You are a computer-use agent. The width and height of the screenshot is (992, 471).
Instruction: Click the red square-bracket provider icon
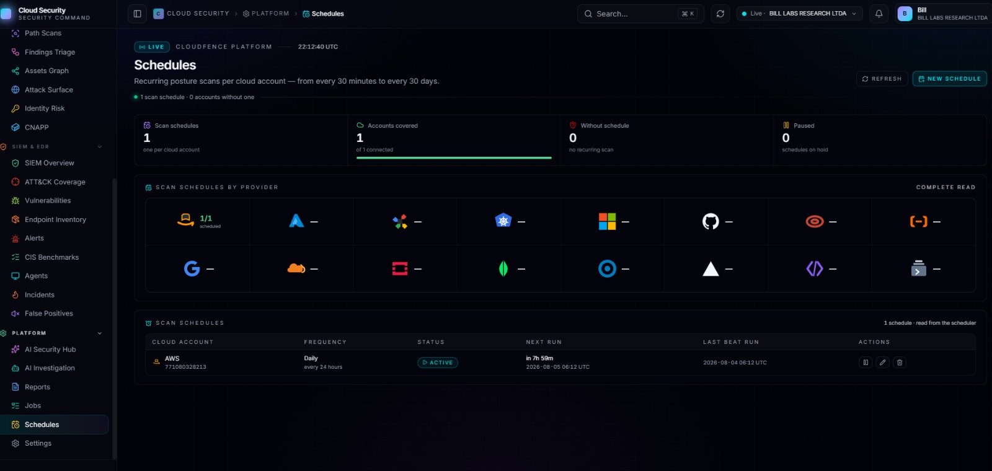[400, 268]
